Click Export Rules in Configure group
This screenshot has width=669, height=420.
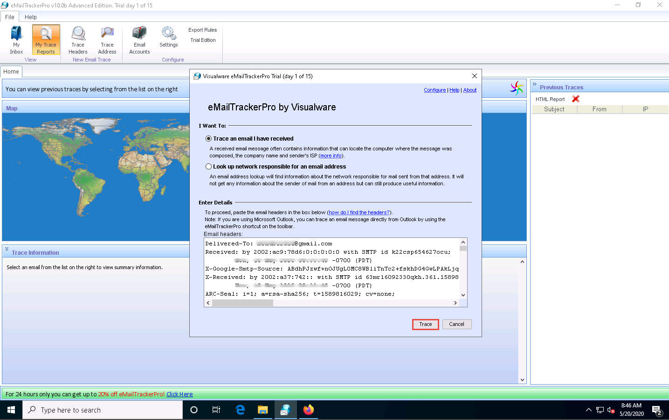[202, 30]
